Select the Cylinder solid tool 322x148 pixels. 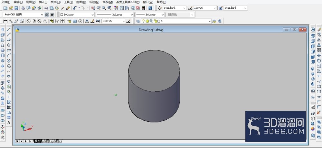coord(3,55)
